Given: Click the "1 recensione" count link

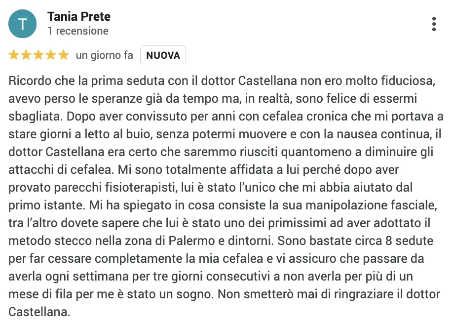Looking at the screenshot, I should (78, 31).
